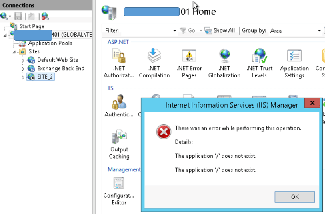
Task: Open the Group by Area dropdown
Action: 319,31
